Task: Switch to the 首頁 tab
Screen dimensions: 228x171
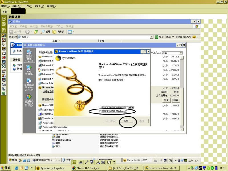Action: 5,12
